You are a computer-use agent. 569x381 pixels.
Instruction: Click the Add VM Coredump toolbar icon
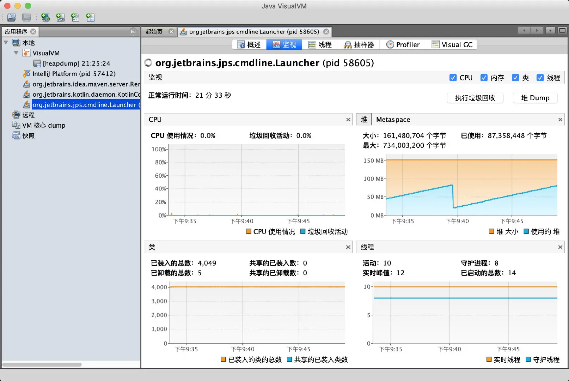[75, 17]
